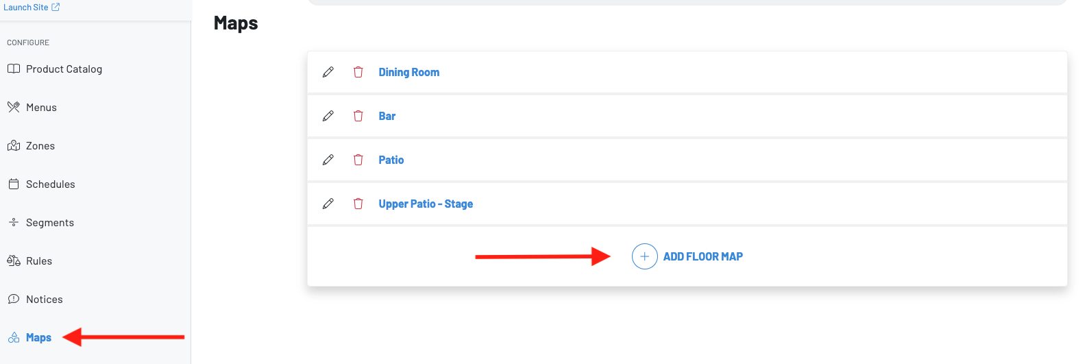1089x364 pixels.
Task: Go to Product Catalog in sidebar
Action: point(64,69)
